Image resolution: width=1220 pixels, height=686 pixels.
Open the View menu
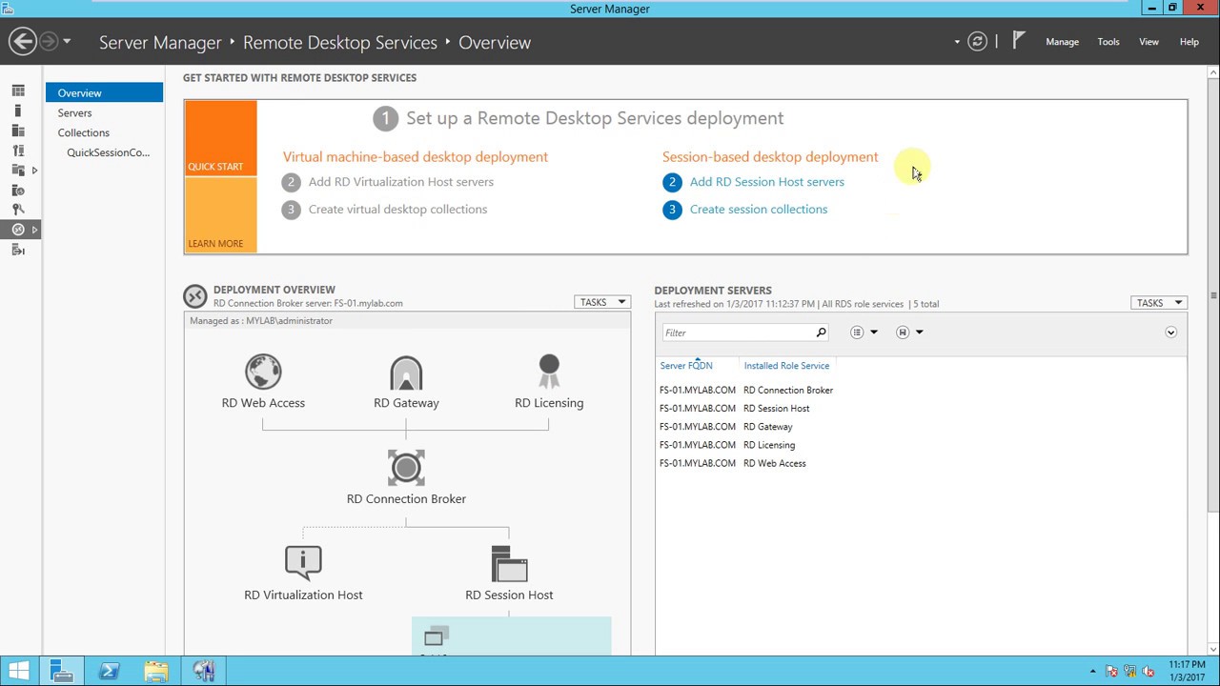[x=1149, y=42]
